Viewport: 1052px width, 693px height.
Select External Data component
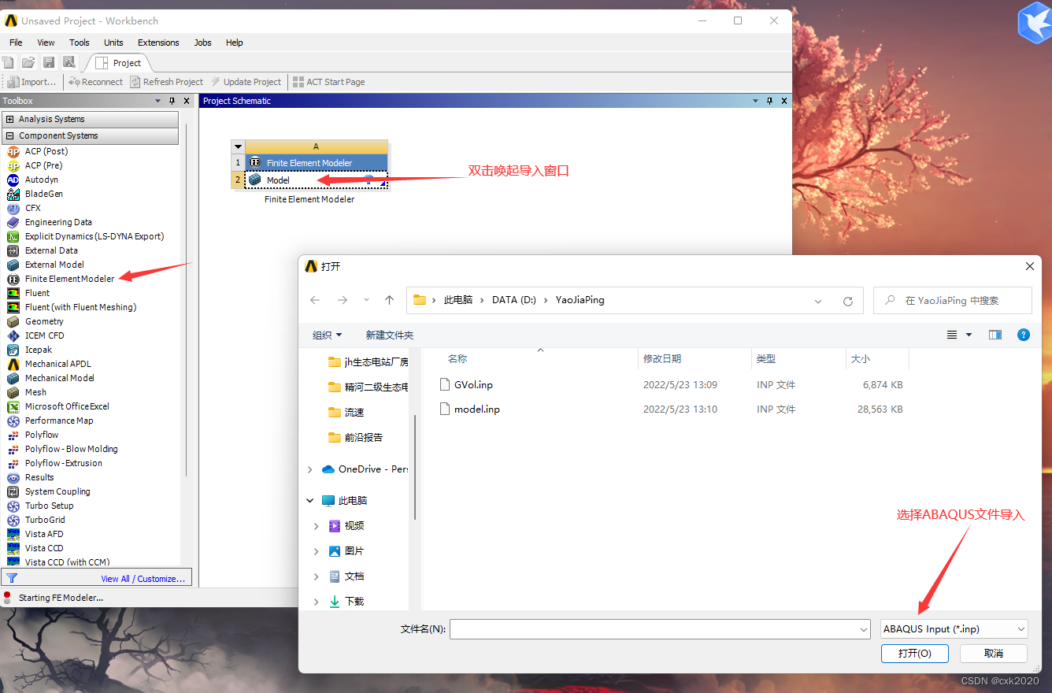(51, 250)
